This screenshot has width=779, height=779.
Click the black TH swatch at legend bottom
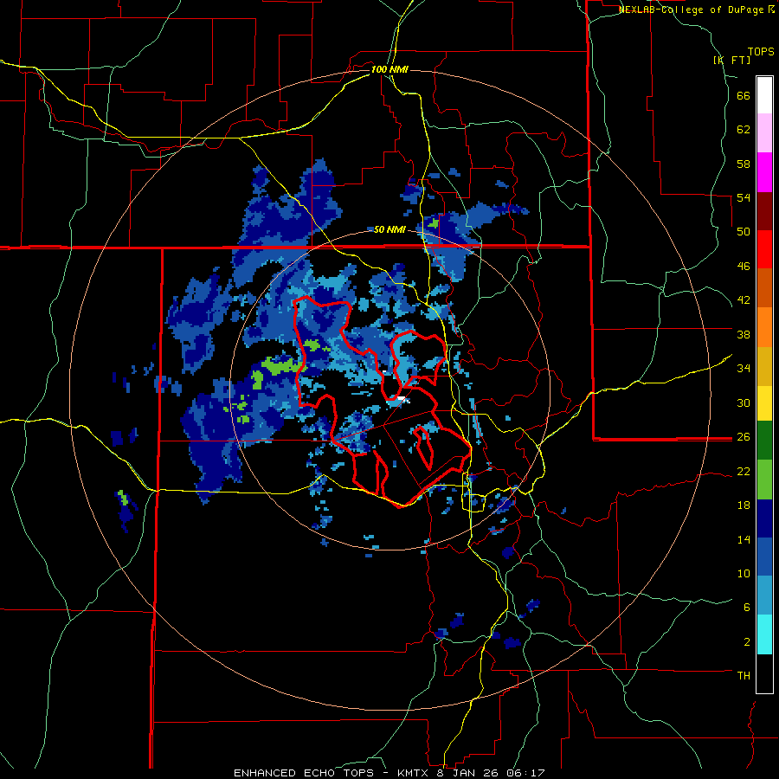tap(764, 673)
